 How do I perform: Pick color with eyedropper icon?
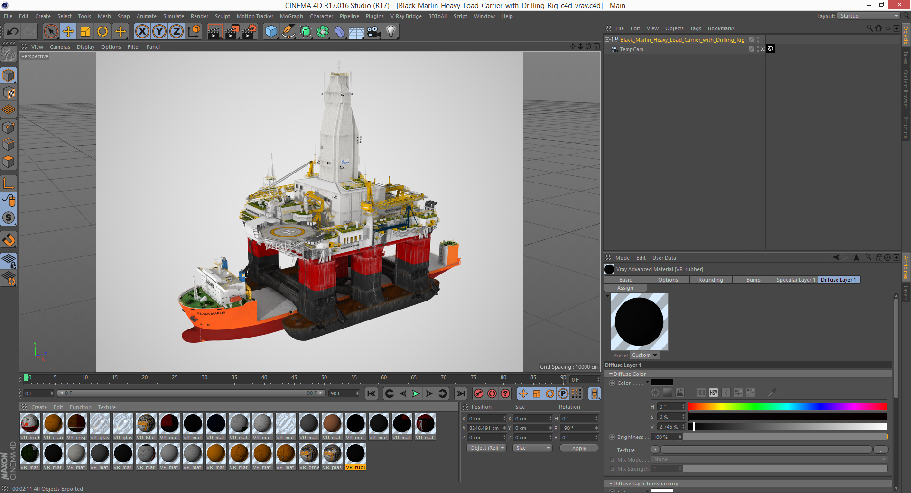point(772,393)
